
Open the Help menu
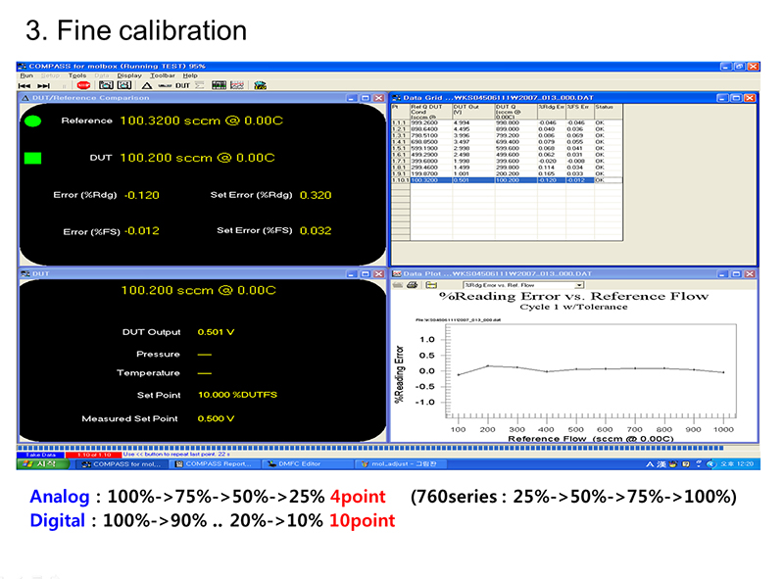click(x=190, y=75)
